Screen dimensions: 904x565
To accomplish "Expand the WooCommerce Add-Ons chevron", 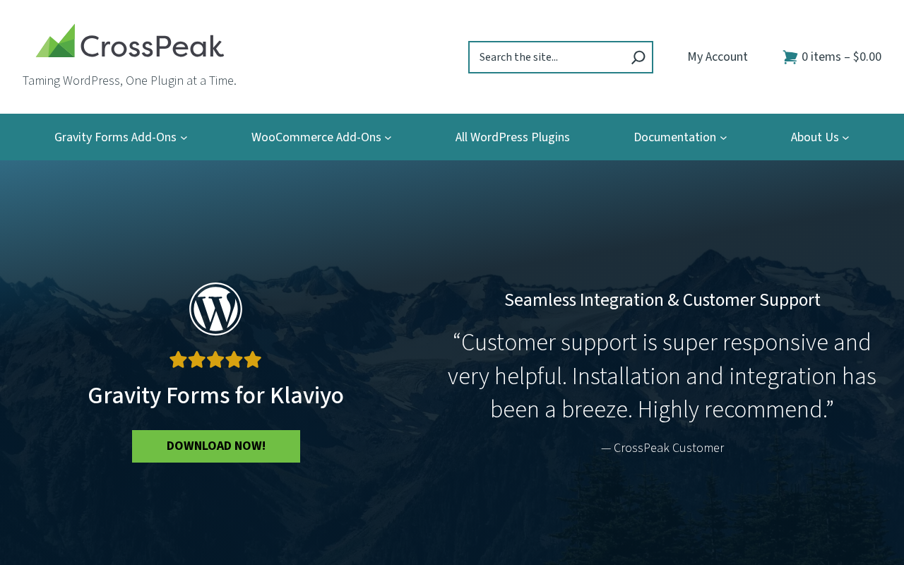I will pos(388,138).
